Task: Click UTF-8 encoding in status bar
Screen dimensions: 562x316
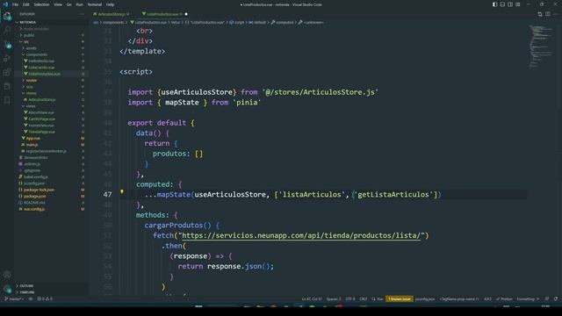Action: coord(350,298)
